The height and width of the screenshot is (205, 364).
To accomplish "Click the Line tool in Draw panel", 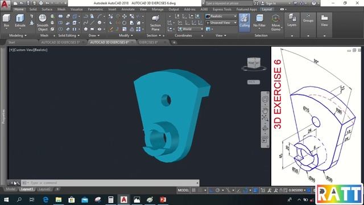I will (92, 23).
